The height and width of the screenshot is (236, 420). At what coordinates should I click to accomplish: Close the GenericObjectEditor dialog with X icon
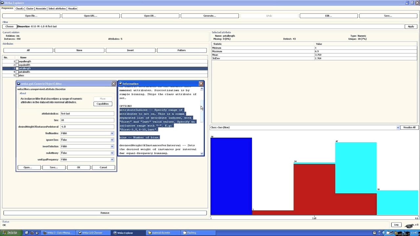[x=114, y=84]
